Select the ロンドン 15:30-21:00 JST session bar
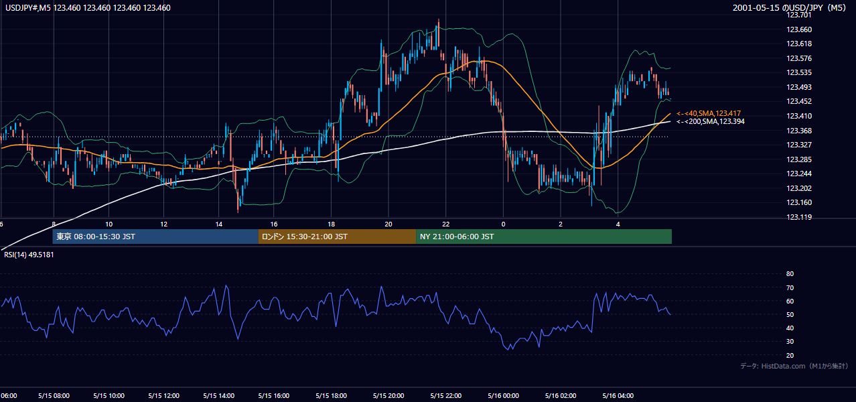Screen dimensions: 856x402 click(x=337, y=237)
